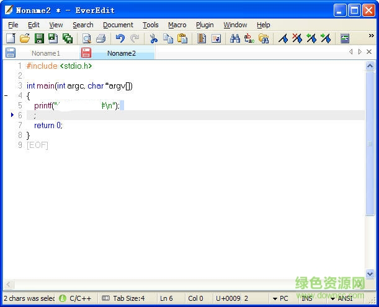The width and height of the screenshot is (379, 307).
Task: Collapse the main function fold marker
Action: pyautogui.click(x=6, y=95)
